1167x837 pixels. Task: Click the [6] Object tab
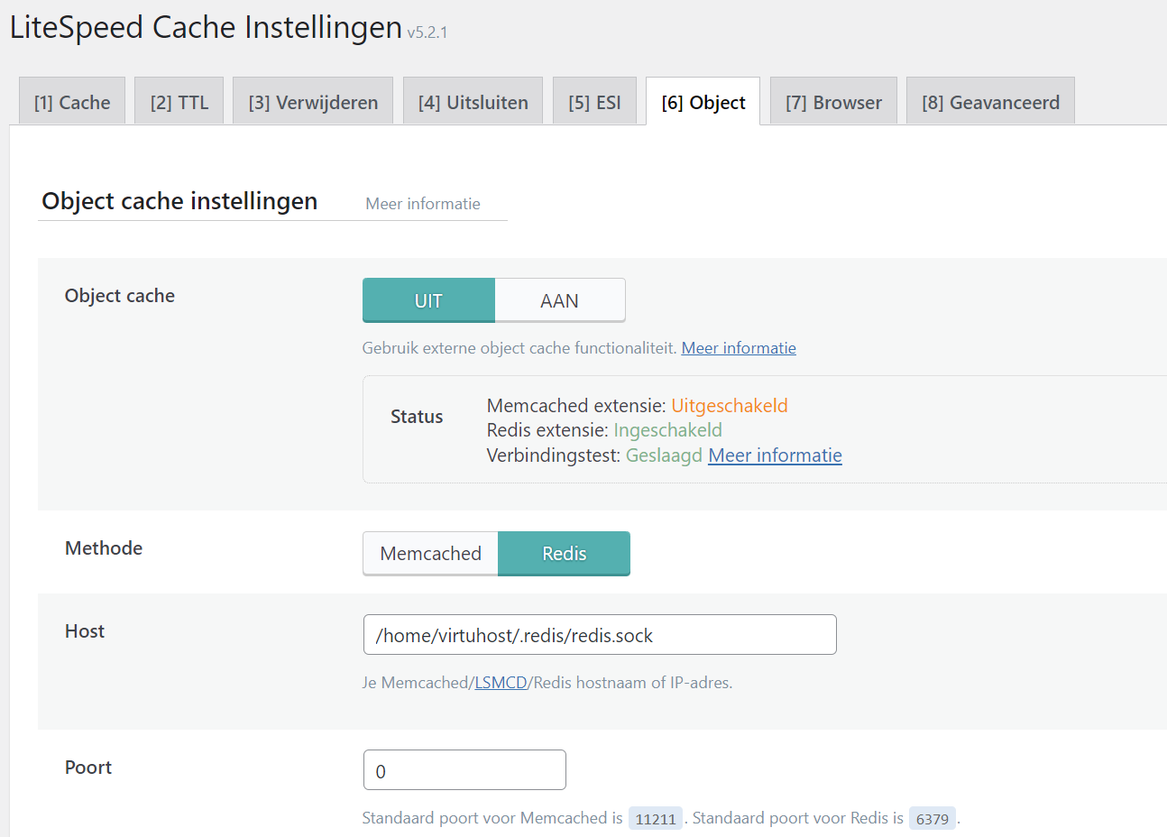point(703,101)
